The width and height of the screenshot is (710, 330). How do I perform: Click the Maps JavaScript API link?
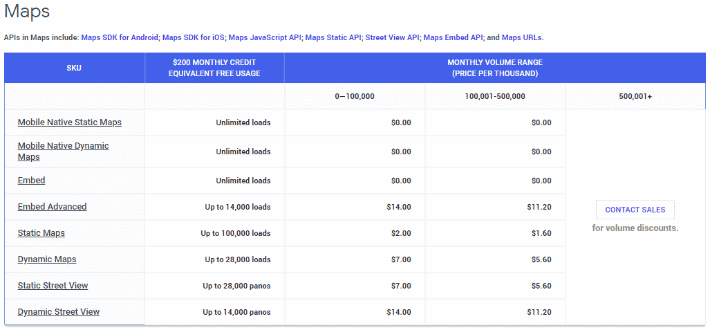click(x=265, y=37)
